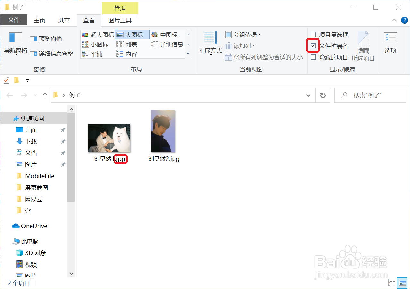Go up one folder level
The image size is (410, 289).
45,95
